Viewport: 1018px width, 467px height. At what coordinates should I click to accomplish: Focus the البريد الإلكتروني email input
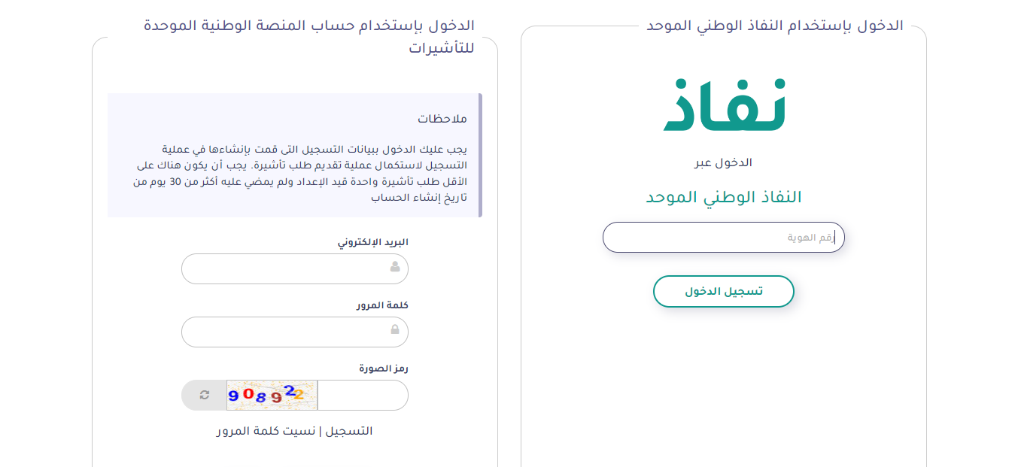[x=295, y=268]
